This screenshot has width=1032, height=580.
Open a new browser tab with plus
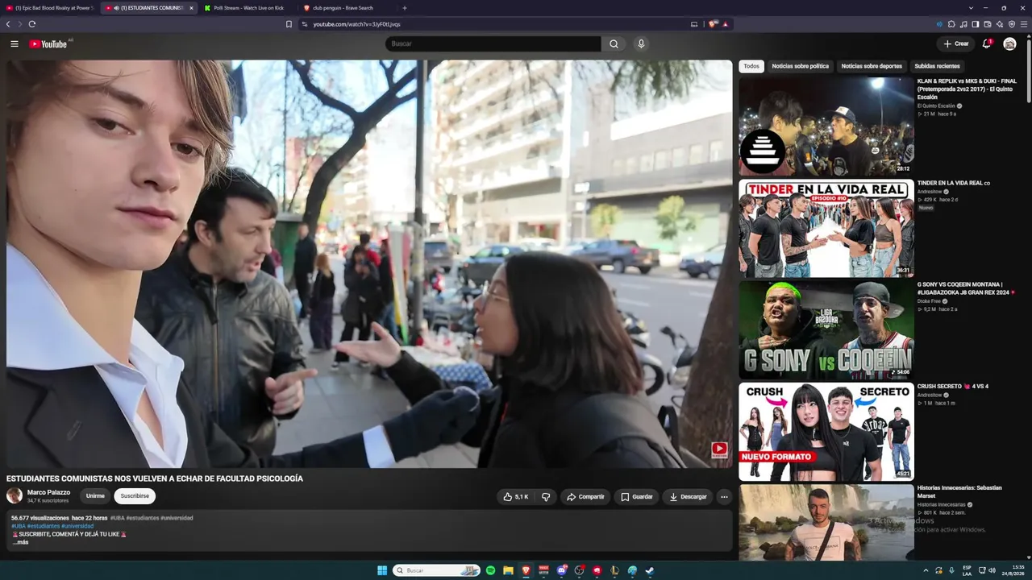[x=405, y=8]
